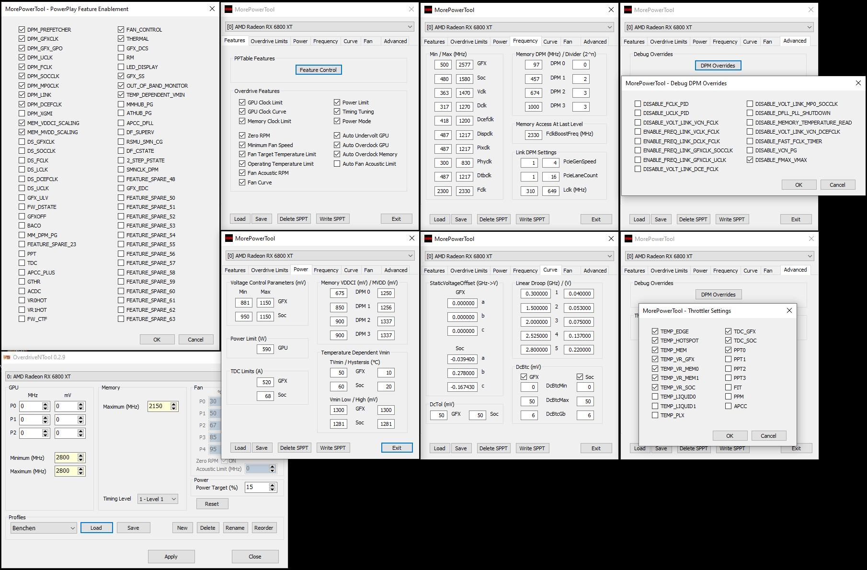Click DPM Overrides button above the Debug DPM Overrides dialog

pyautogui.click(x=718, y=66)
